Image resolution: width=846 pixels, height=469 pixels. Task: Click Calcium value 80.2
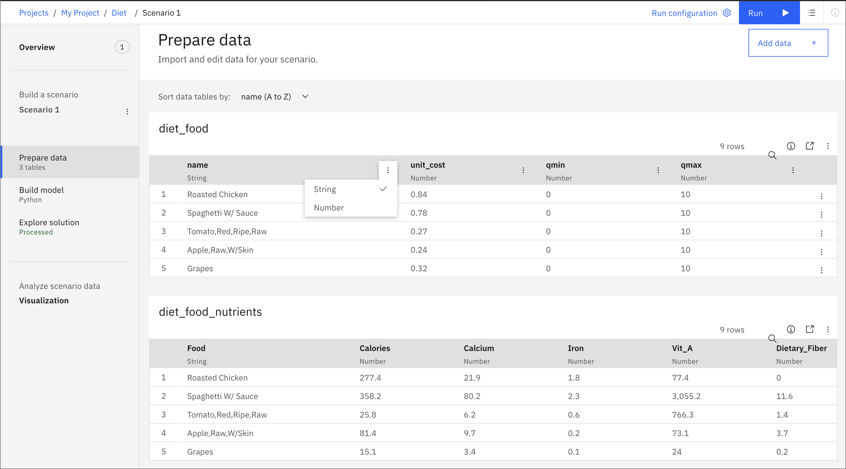472,396
